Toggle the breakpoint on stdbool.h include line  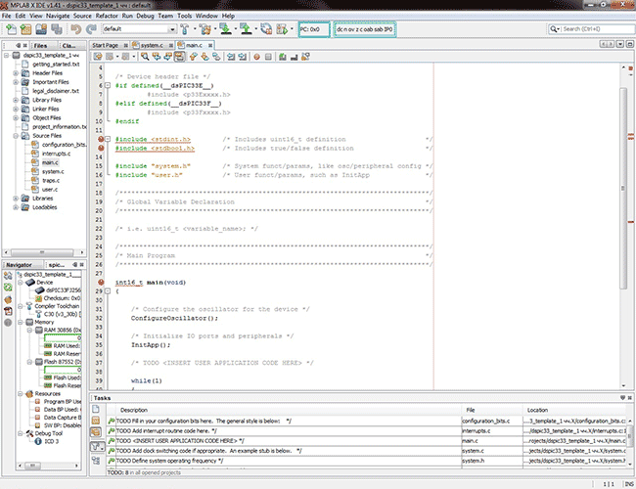(x=101, y=148)
